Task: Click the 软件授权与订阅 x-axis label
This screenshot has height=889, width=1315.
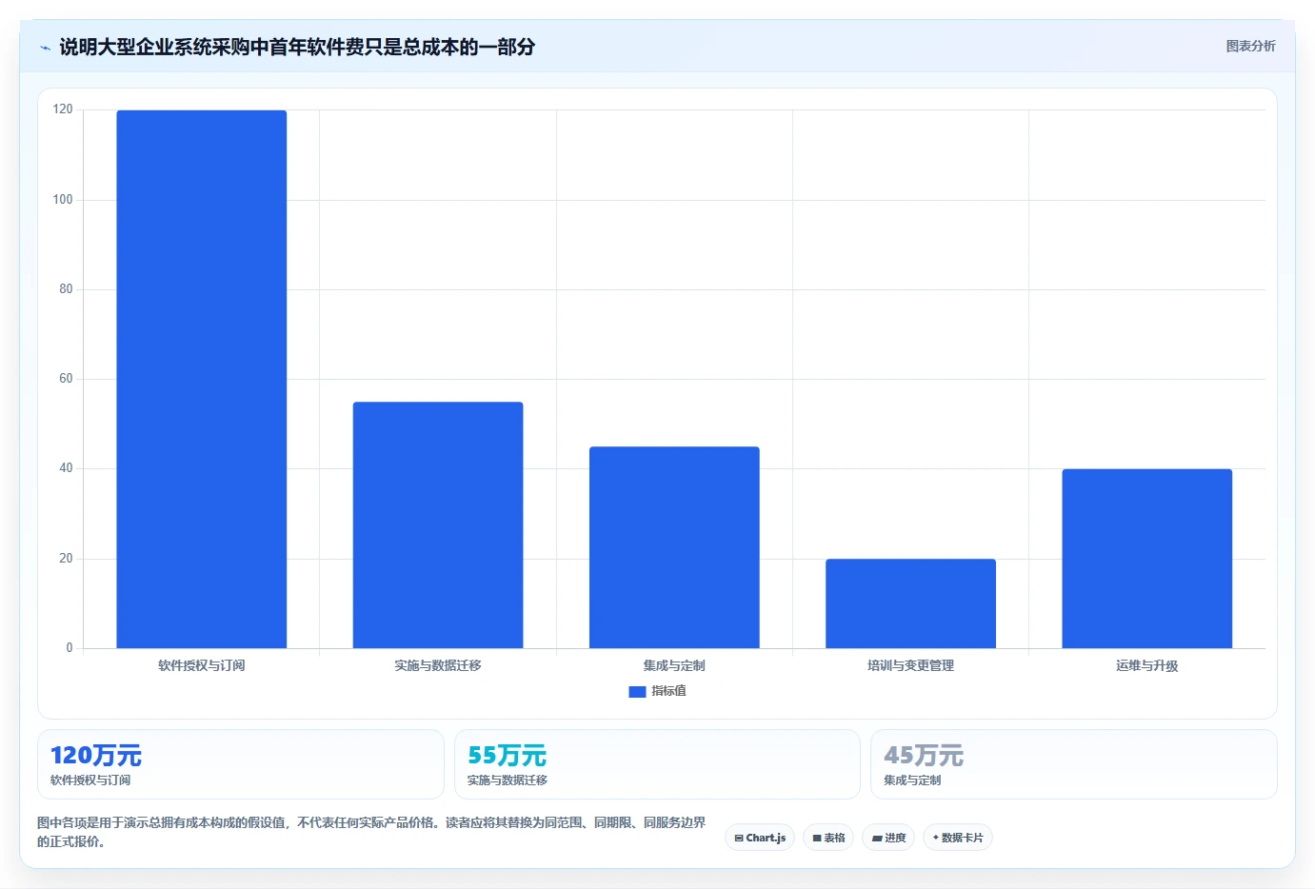Action: 202,665
